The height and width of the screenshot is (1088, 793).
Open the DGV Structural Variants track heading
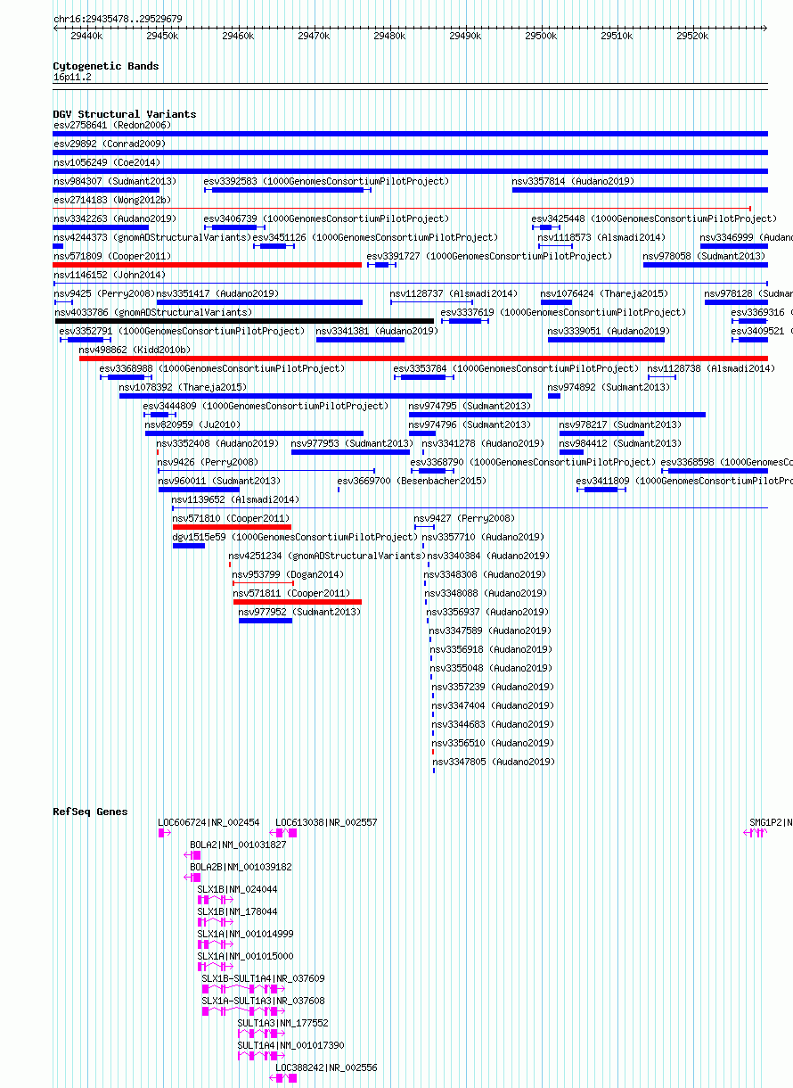click(x=125, y=114)
